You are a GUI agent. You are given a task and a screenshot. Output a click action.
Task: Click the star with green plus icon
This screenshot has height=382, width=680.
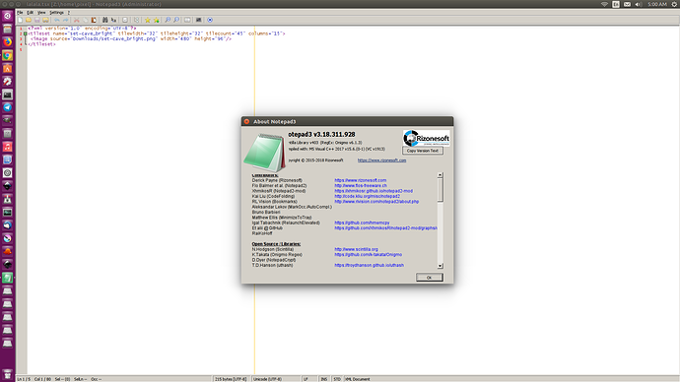click(156, 20)
